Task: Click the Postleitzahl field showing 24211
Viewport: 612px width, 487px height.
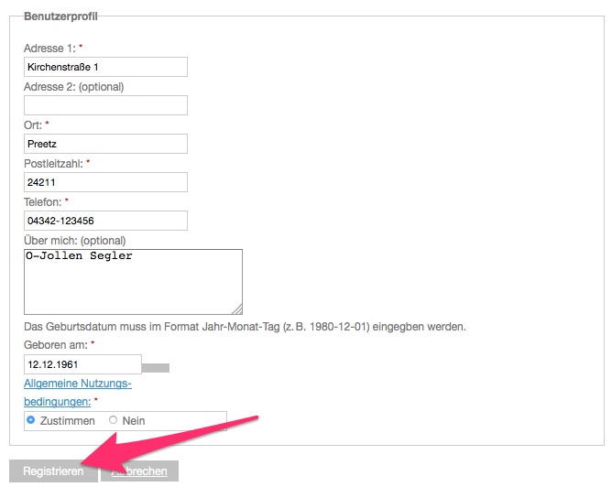Action: (105, 182)
